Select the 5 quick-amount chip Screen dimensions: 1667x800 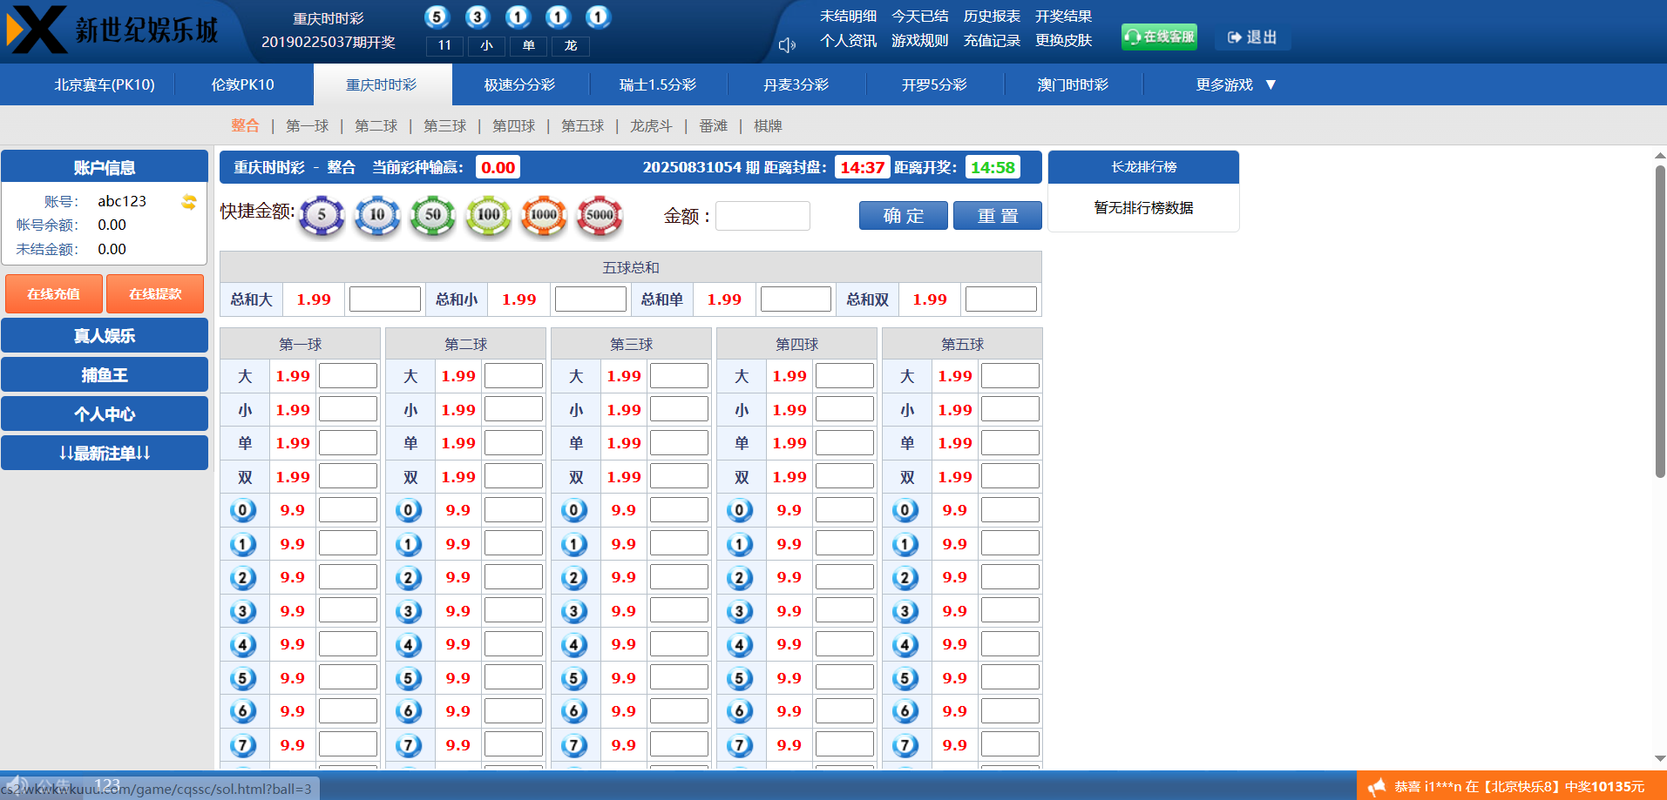pyautogui.click(x=322, y=215)
